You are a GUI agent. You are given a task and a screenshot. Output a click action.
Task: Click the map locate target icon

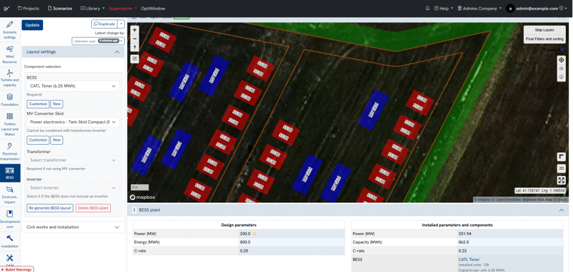pyautogui.click(x=561, y=59)
